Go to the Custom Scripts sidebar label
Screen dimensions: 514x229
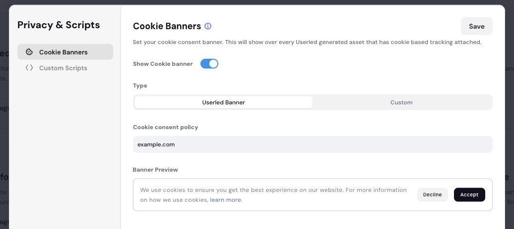(x=63, y=68)
